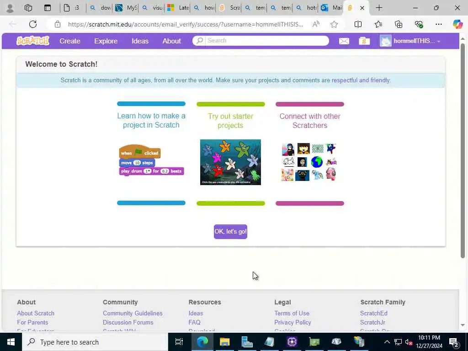468x351 pixels.
Task: Open ScratchJr footer link
Action: (x=372, y=322)
